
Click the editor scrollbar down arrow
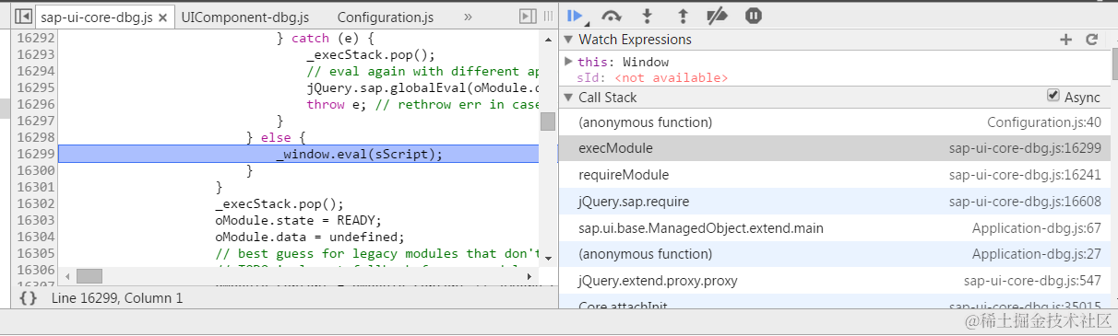pos(548,258)
